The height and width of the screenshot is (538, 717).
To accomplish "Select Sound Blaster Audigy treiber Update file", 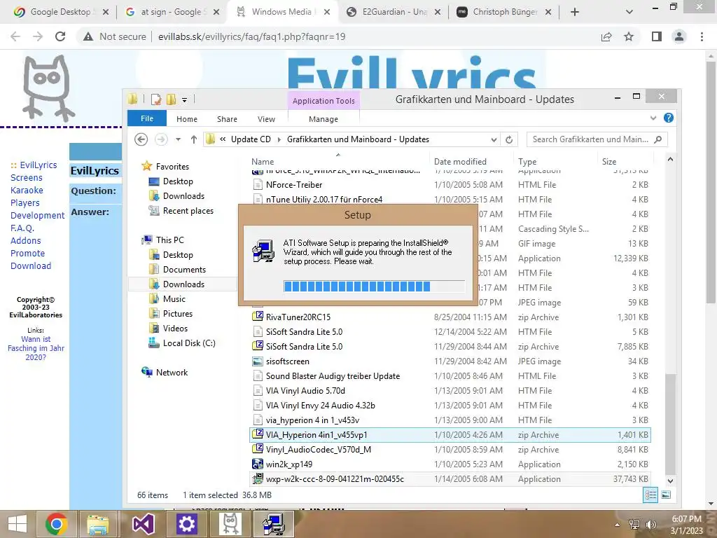I will [450, 376].
